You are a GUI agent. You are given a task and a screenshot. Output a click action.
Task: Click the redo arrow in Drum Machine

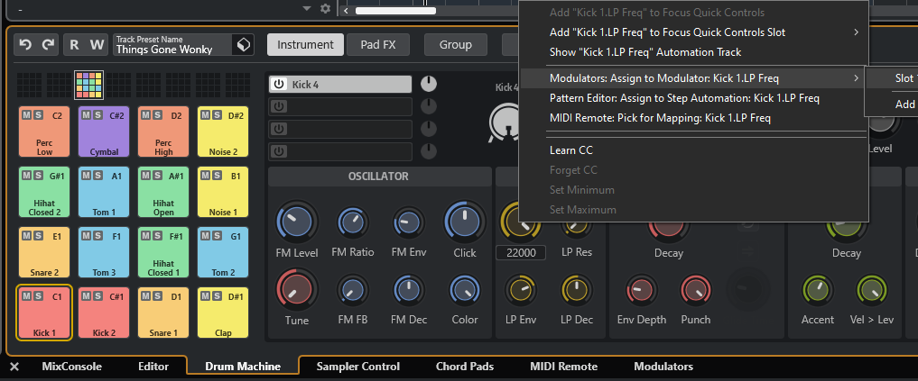click(48, 44)
